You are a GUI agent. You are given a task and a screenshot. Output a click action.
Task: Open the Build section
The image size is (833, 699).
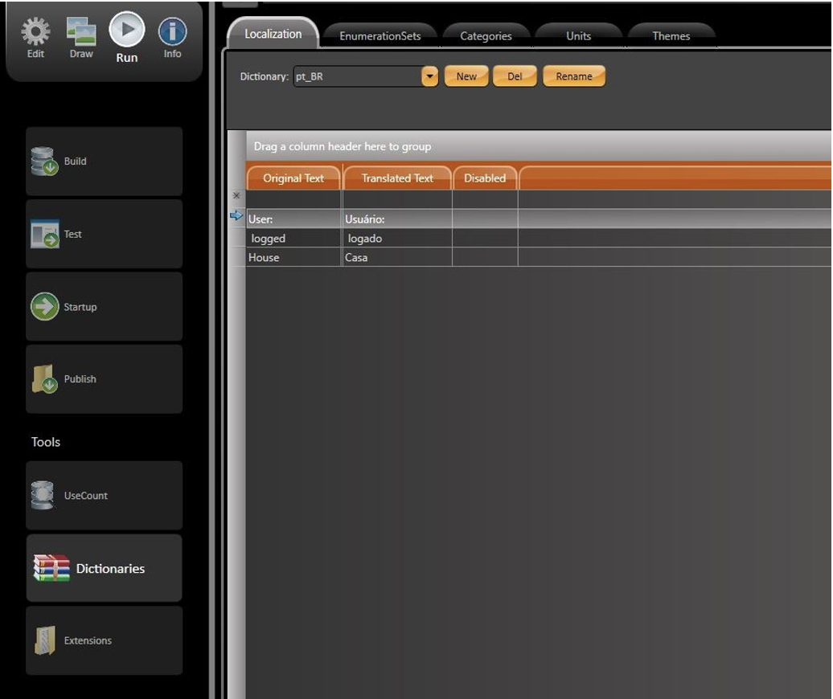click(x=104, y=161)
